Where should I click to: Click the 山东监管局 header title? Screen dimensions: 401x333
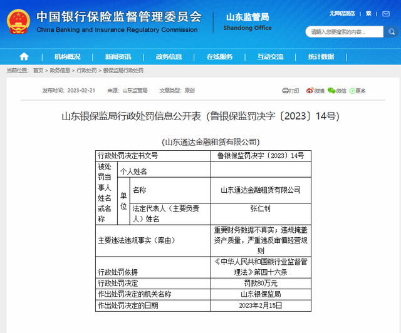pos(247,17)
